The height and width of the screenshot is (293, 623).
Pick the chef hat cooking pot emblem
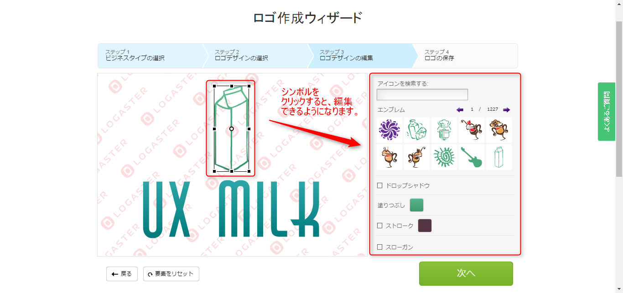(444, 130)
